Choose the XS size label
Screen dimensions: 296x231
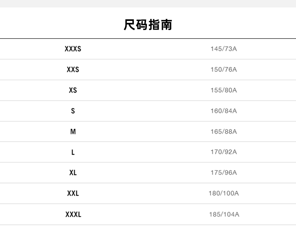coord(73,90)
